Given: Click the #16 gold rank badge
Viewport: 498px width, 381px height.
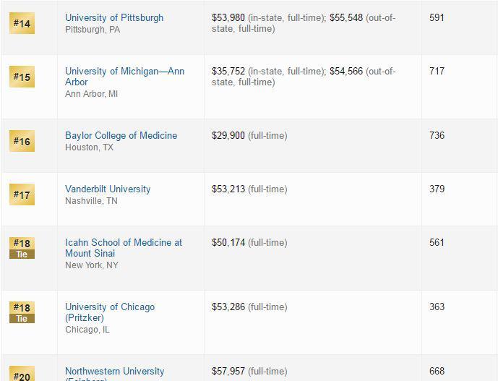Looking at the screenshot, I should [x=22, y=141].
